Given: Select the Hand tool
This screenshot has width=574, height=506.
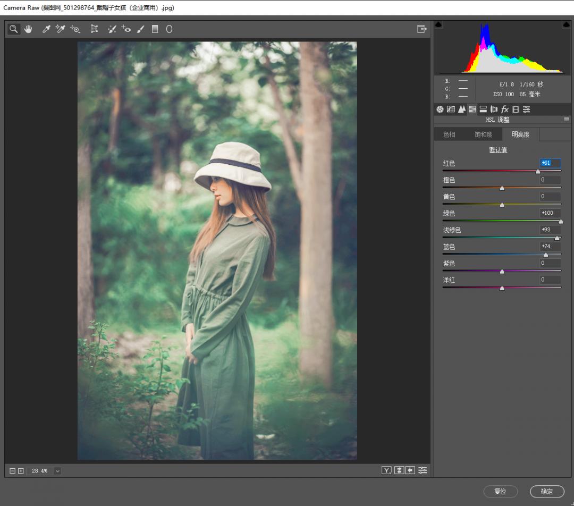Looking at the screenshot, I should click(28, 29).
